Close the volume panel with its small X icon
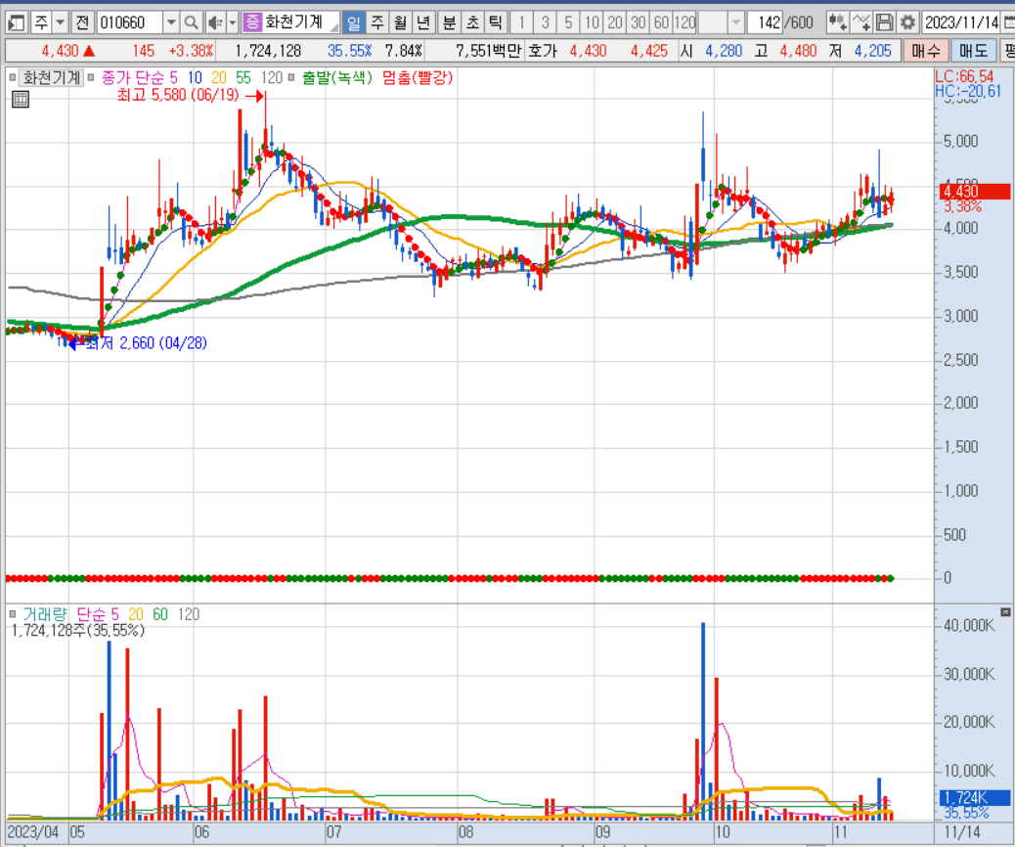The width and height of the screenshot is (1015, 847). 1005,612
